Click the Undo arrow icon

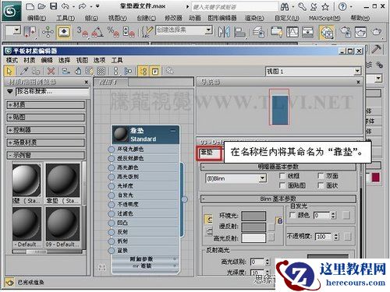65,6
